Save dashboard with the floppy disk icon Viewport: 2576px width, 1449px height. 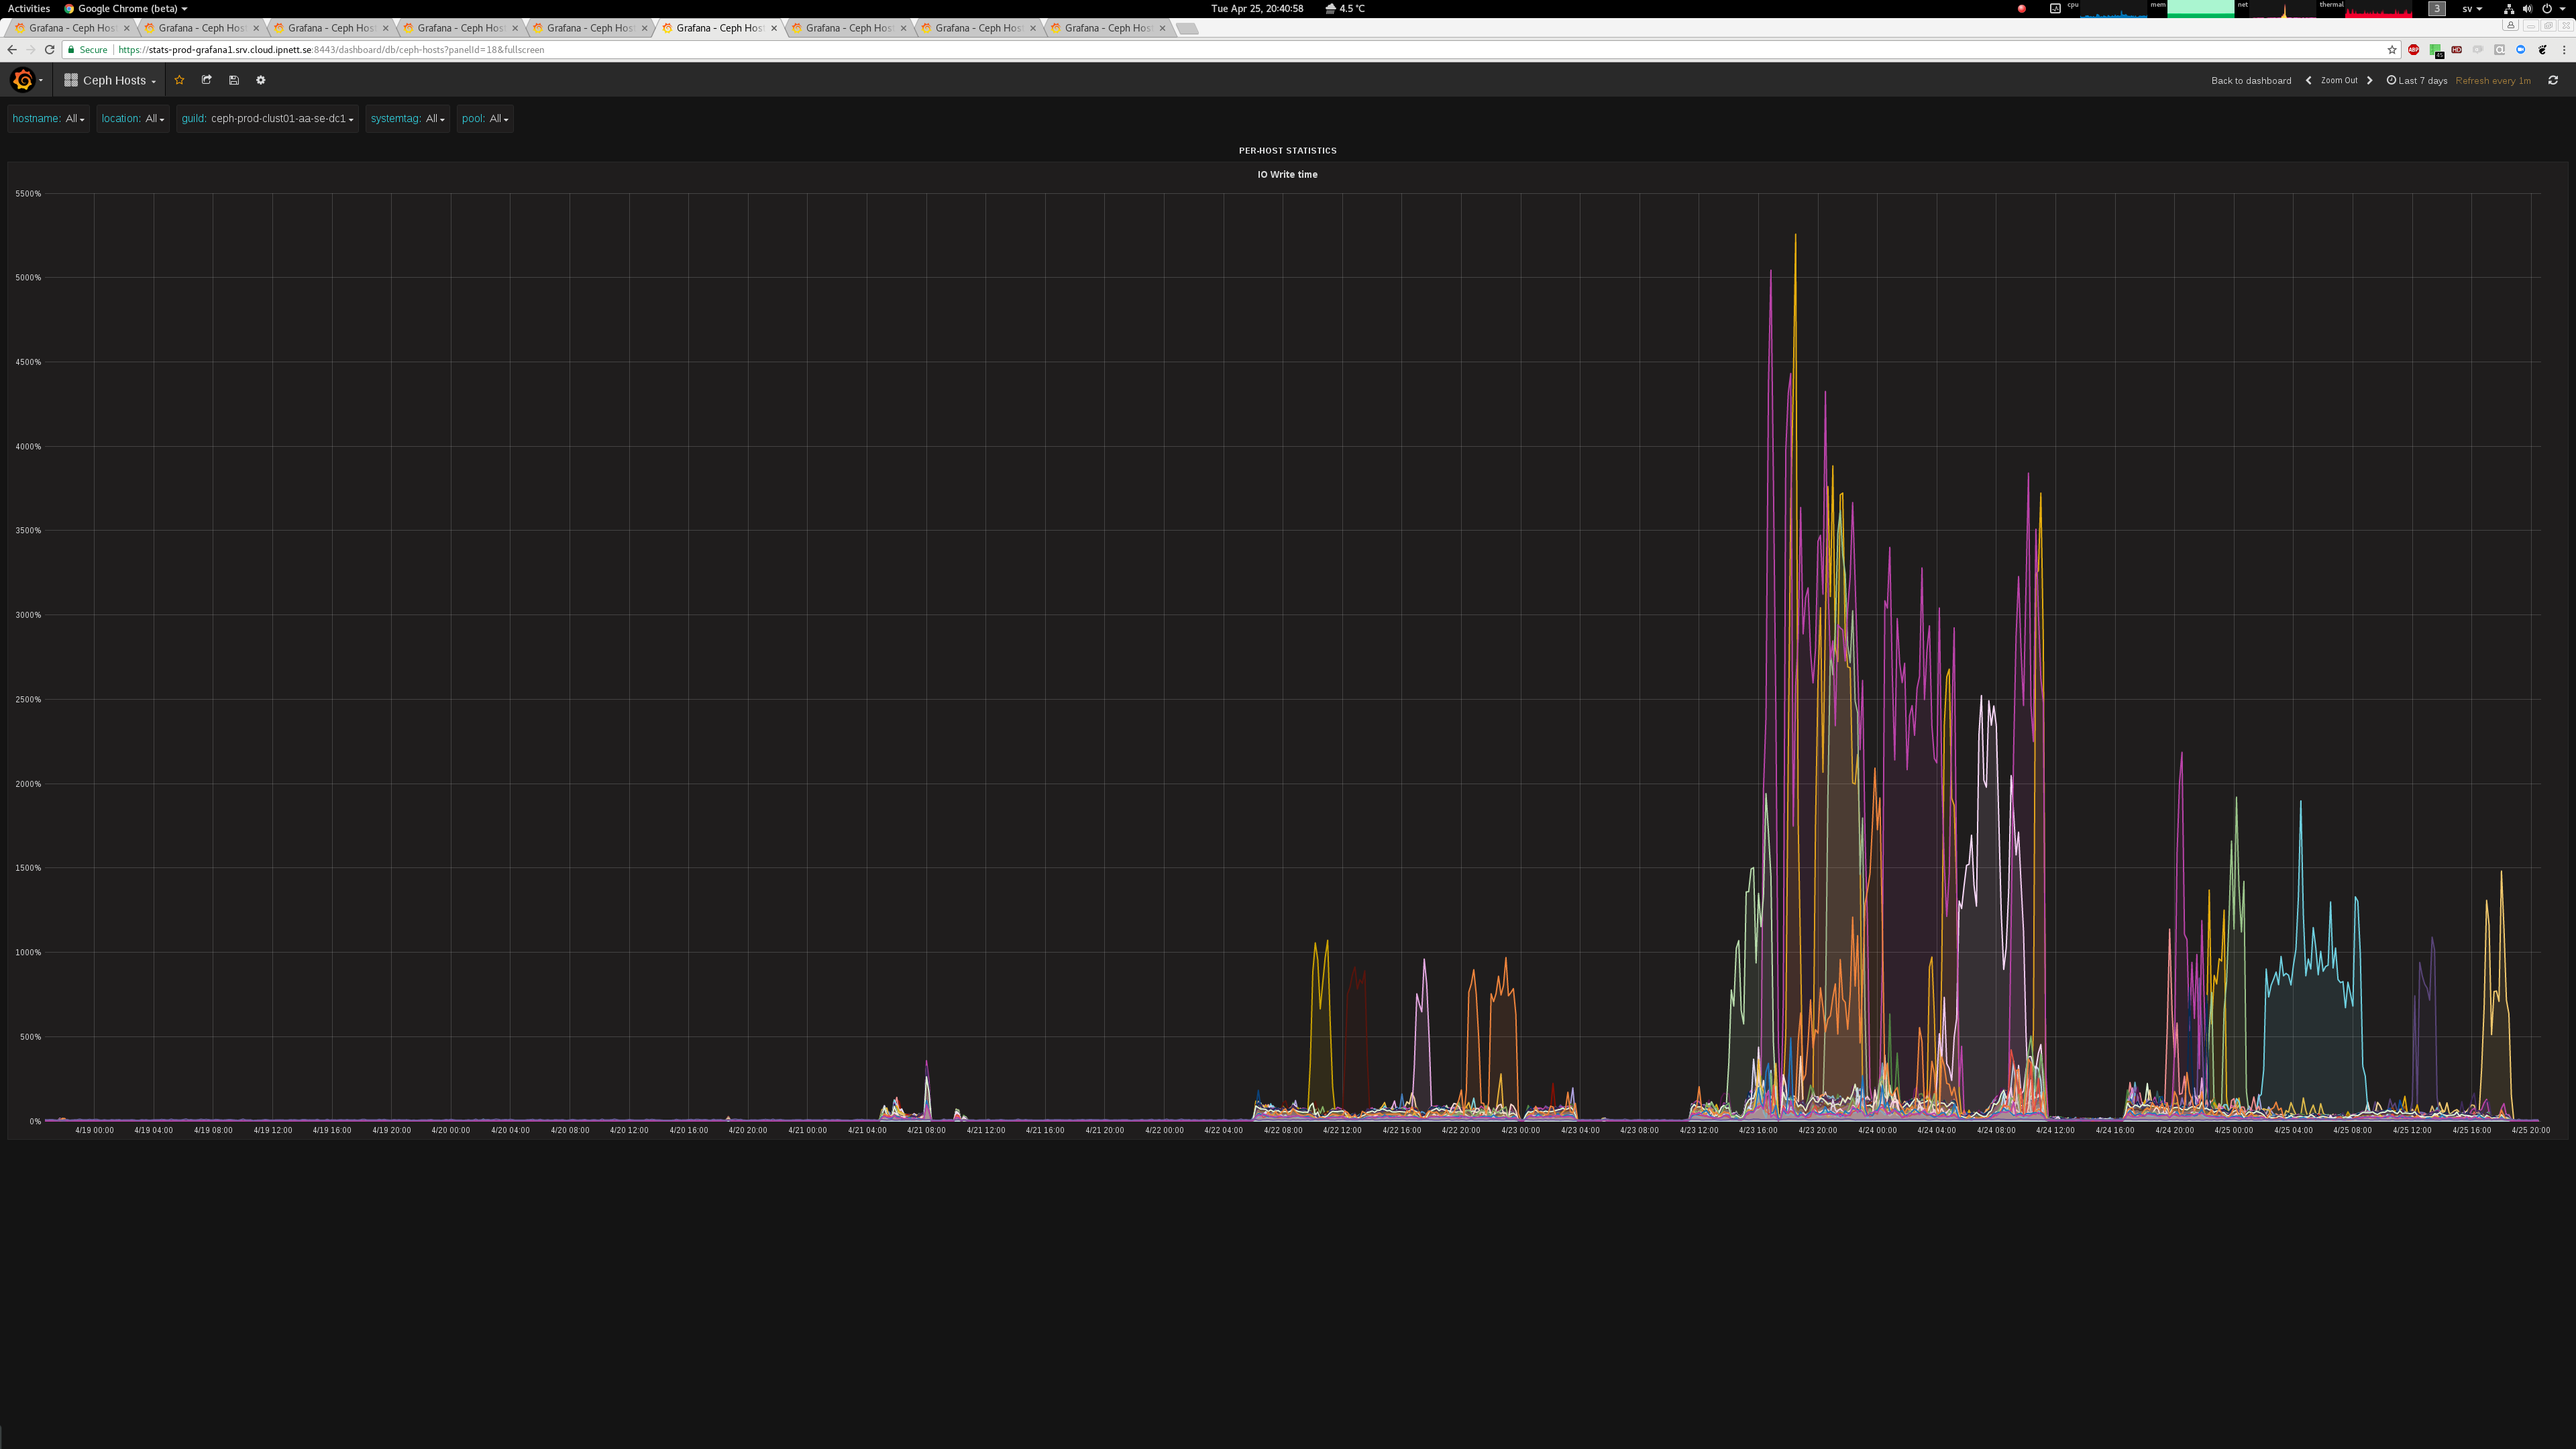point(234,80)
